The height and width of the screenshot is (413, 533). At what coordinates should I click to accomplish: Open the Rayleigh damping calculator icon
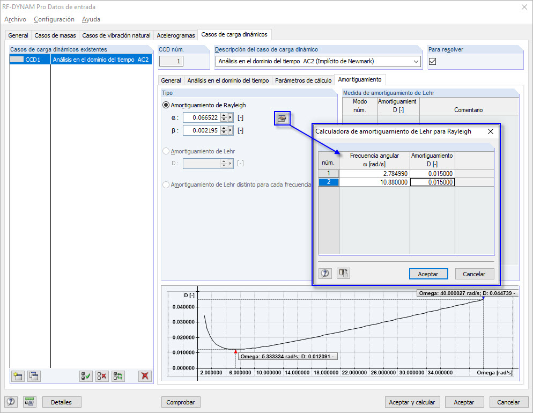click(282, 118)
